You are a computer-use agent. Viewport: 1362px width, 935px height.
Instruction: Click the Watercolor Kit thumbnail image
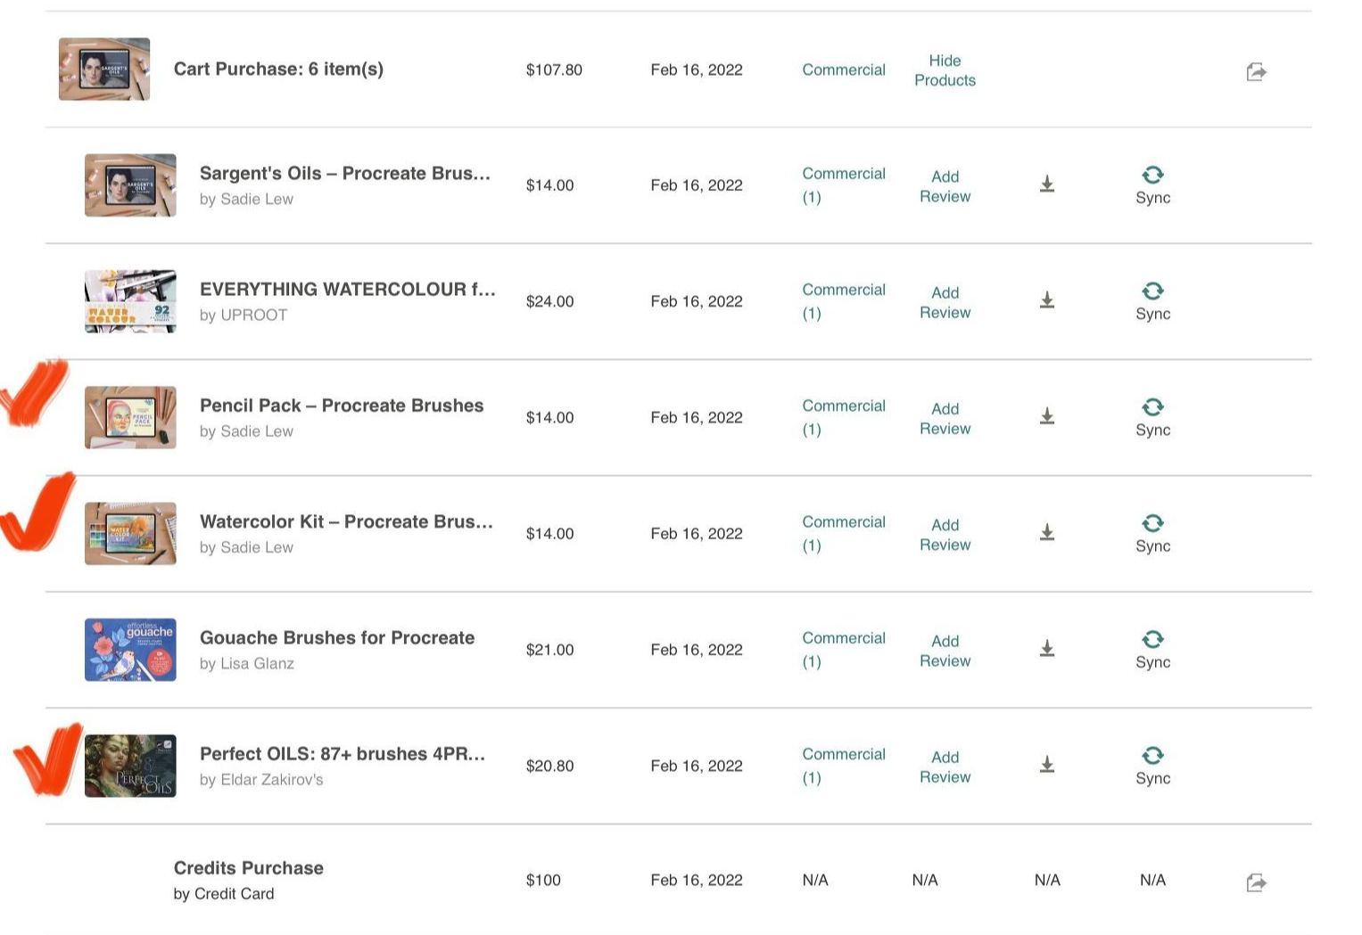pos(130,533)
